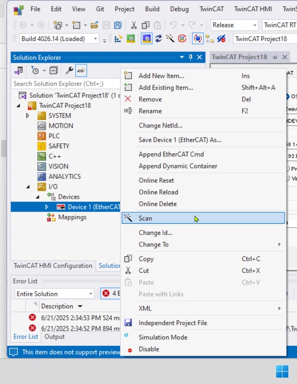The height and width of the screenshot is (384, 297).
Task: Open the Change To submenu
Action: point(203,244)
